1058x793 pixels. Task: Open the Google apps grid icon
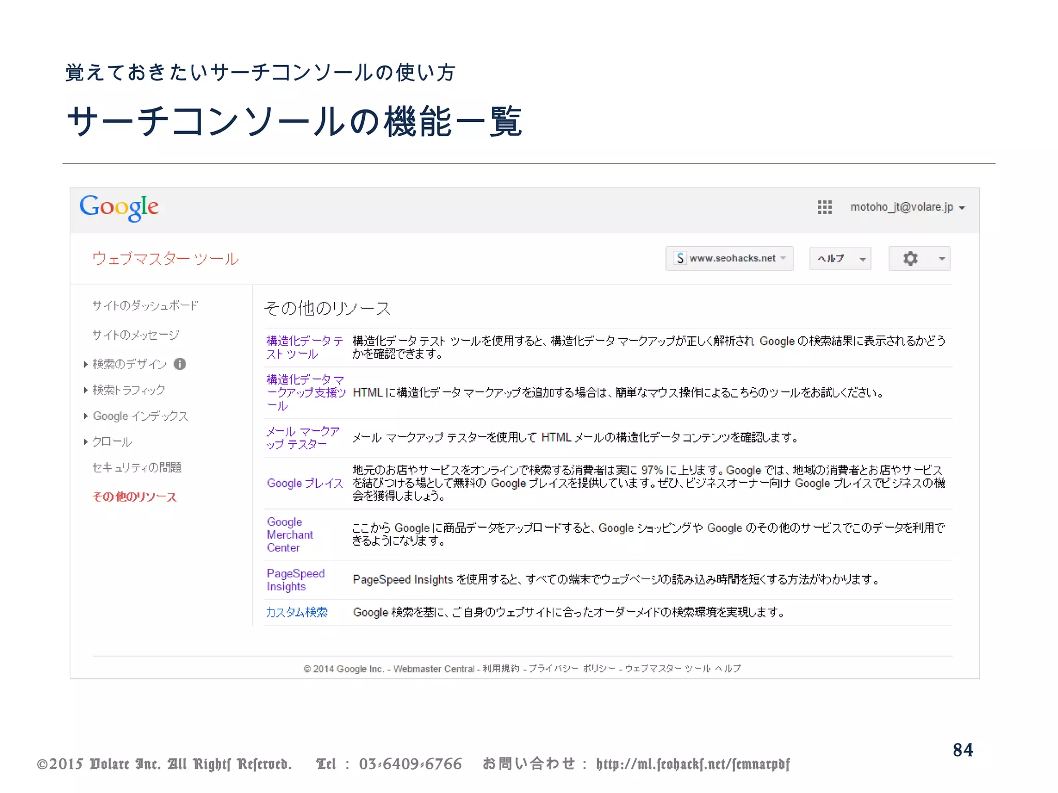pyautogui.click(x=824, y=207)
